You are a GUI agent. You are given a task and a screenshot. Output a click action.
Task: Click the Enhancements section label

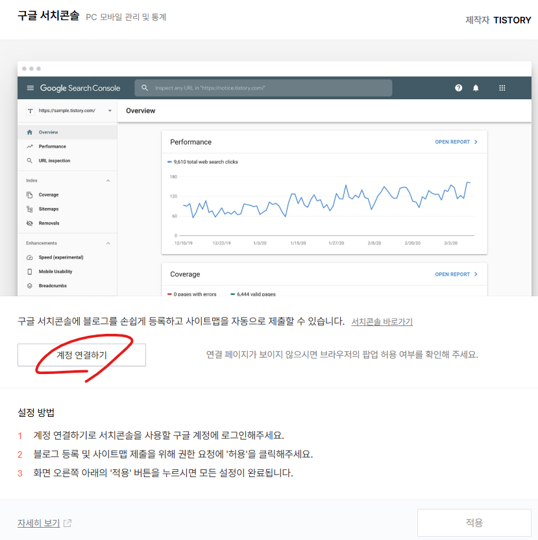(42, 243)
